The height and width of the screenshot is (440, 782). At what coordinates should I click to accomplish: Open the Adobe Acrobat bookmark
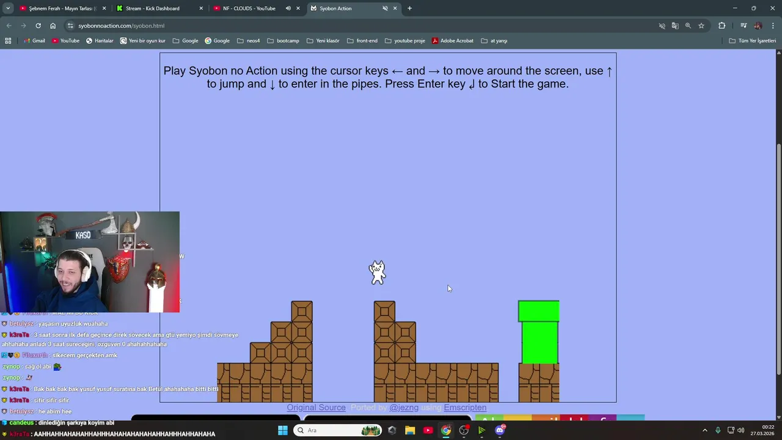pyautogui.click(x=452, y=41)
